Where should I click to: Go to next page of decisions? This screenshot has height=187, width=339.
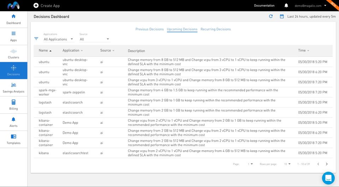[327, 164]
